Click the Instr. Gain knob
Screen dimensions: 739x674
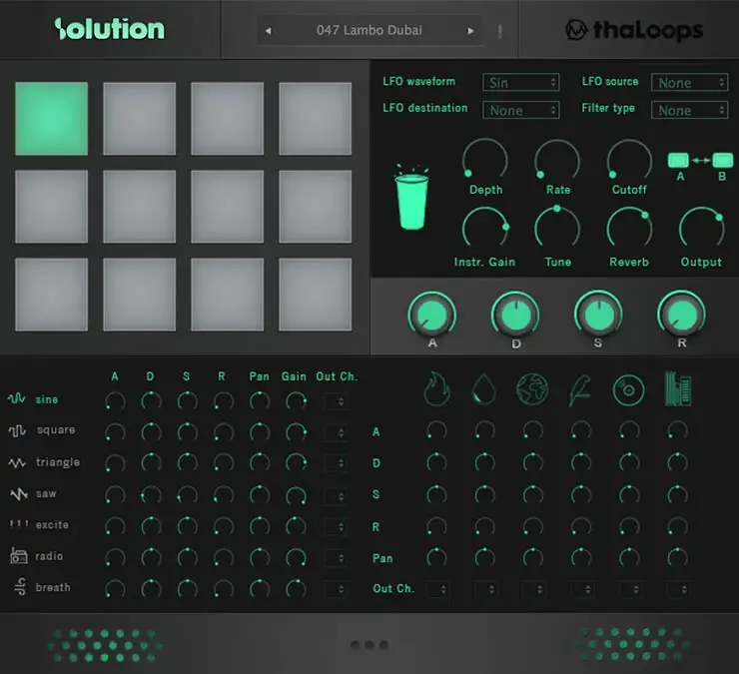pyautogui.click(x=485, y=229)
